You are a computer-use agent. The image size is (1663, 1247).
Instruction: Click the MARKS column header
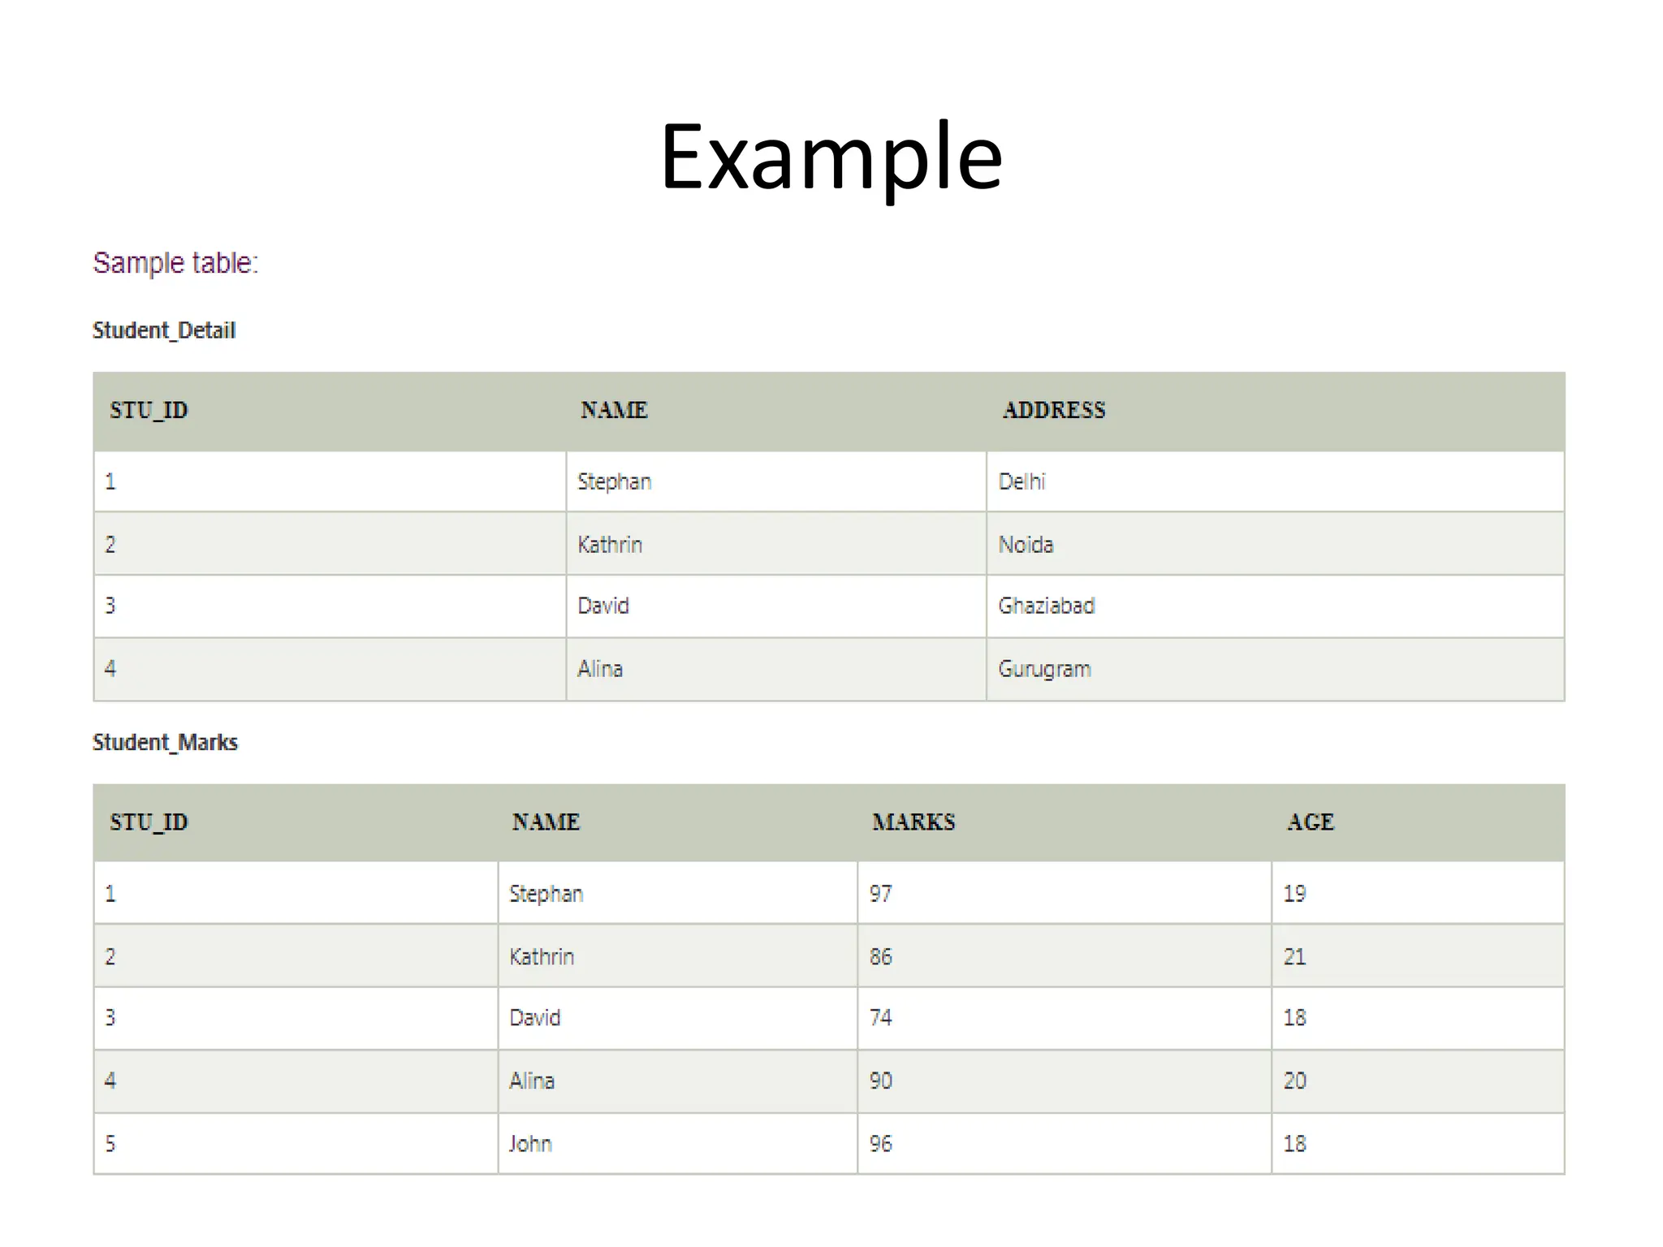(914, 822)
